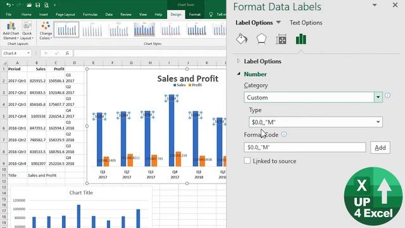Open the task pane options arrow
Screen dimensions: 405x228
coord(374,5)
